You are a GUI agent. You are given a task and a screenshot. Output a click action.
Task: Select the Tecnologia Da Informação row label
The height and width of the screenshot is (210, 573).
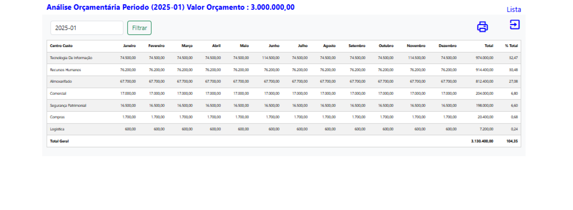coord(71,58)
